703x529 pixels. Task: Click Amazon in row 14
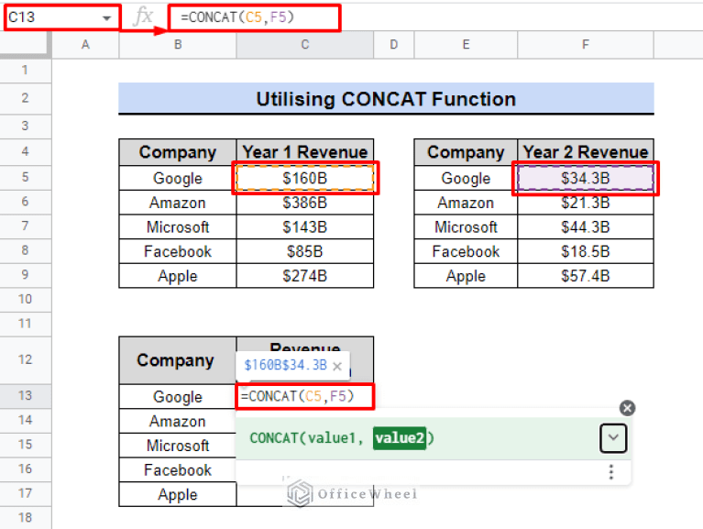tap(178, 421)
